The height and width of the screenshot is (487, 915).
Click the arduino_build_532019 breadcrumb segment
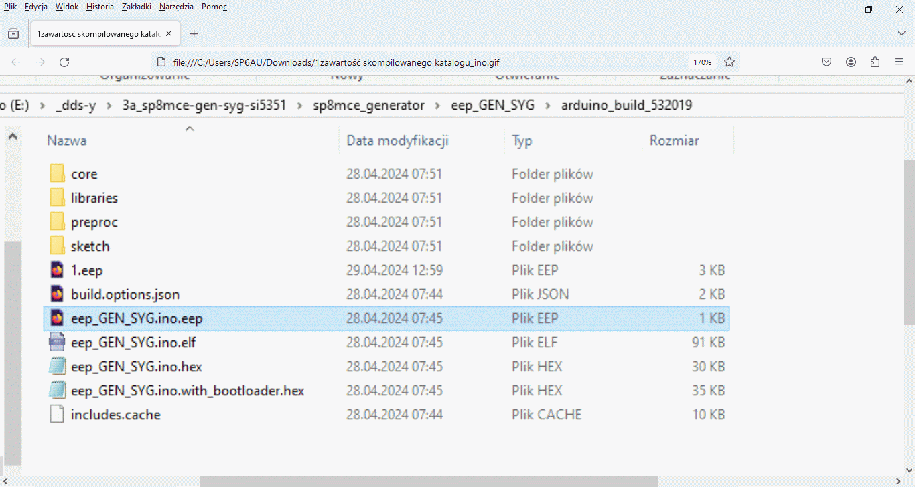coord(626,105)
